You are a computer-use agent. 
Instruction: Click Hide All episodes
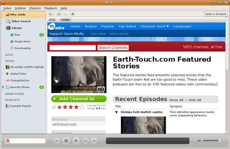click(x=195, y=100)
